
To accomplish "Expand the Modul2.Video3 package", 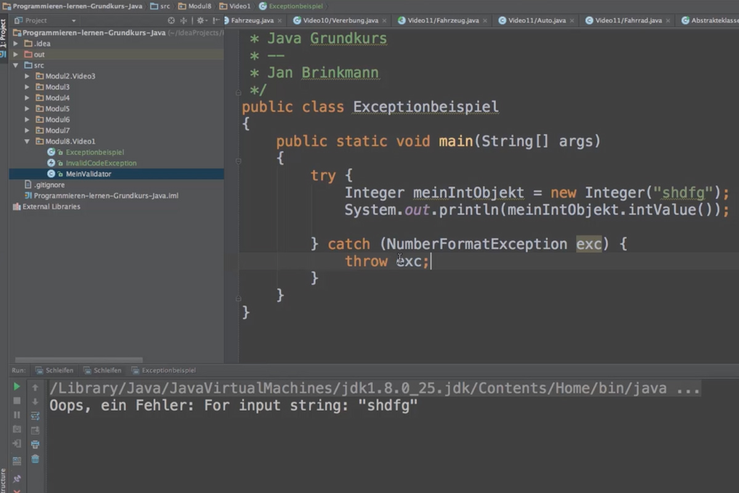I will pos(27,76).
